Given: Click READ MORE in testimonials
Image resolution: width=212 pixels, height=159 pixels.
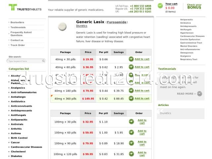Looking at the screenshot, I should [x=186, y=94].
